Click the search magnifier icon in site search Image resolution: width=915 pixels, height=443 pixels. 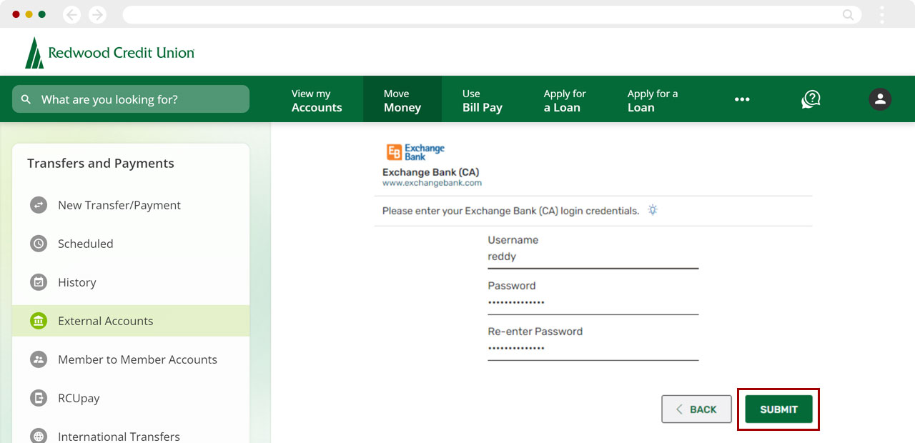pyautogui.click(x=26, y=99)
